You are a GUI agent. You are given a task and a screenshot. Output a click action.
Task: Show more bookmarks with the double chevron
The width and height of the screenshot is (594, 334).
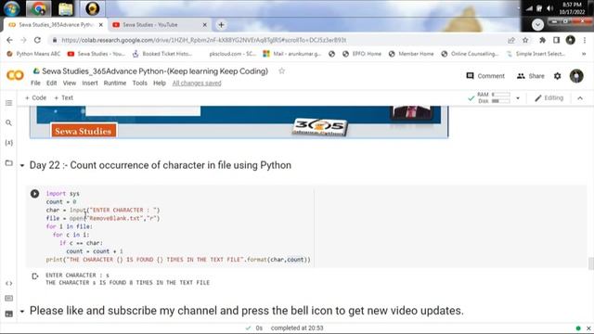tap(584, 54)
